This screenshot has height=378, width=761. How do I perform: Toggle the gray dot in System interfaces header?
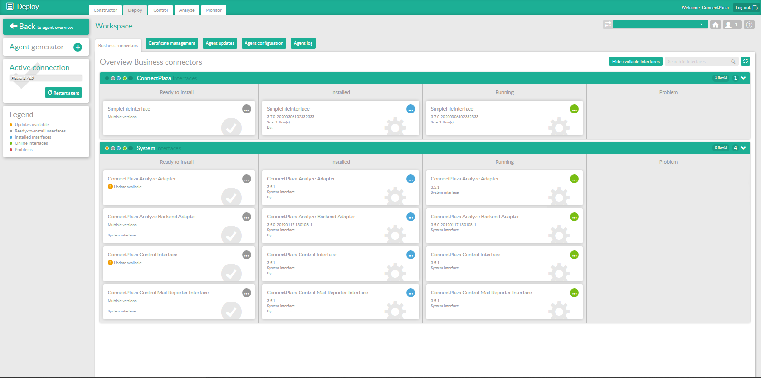pyautogui.click(x=113, y=148)
